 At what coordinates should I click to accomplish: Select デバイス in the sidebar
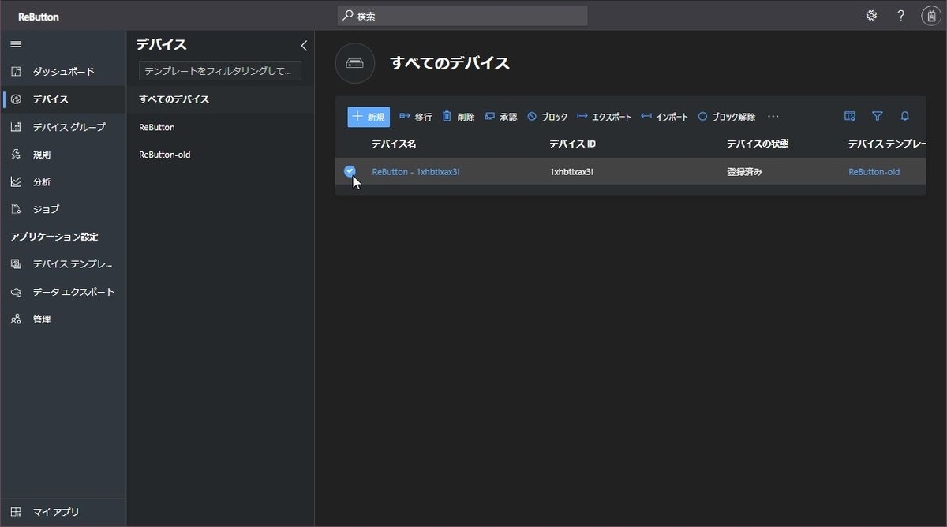click(x=63, y=99)
